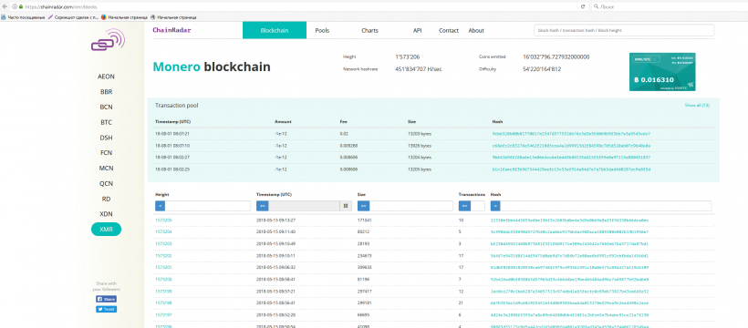Open the XMR/BTC price widget

662,71
